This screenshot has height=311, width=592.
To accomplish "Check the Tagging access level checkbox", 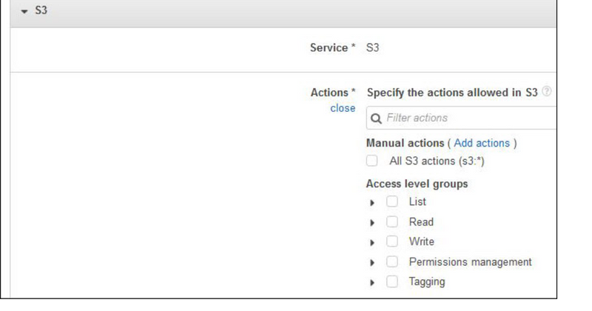I will pyautogui.click(x=392, y=281).
